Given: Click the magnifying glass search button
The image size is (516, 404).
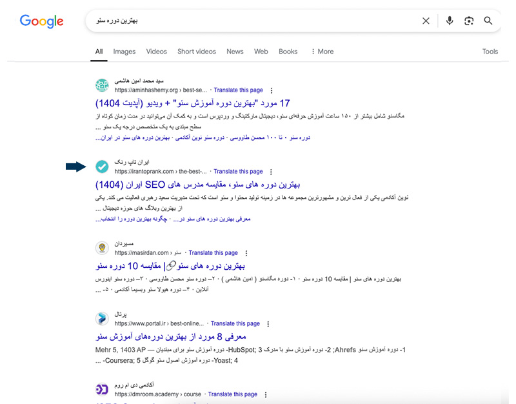Looking at the screenshot, I should 488,21.
